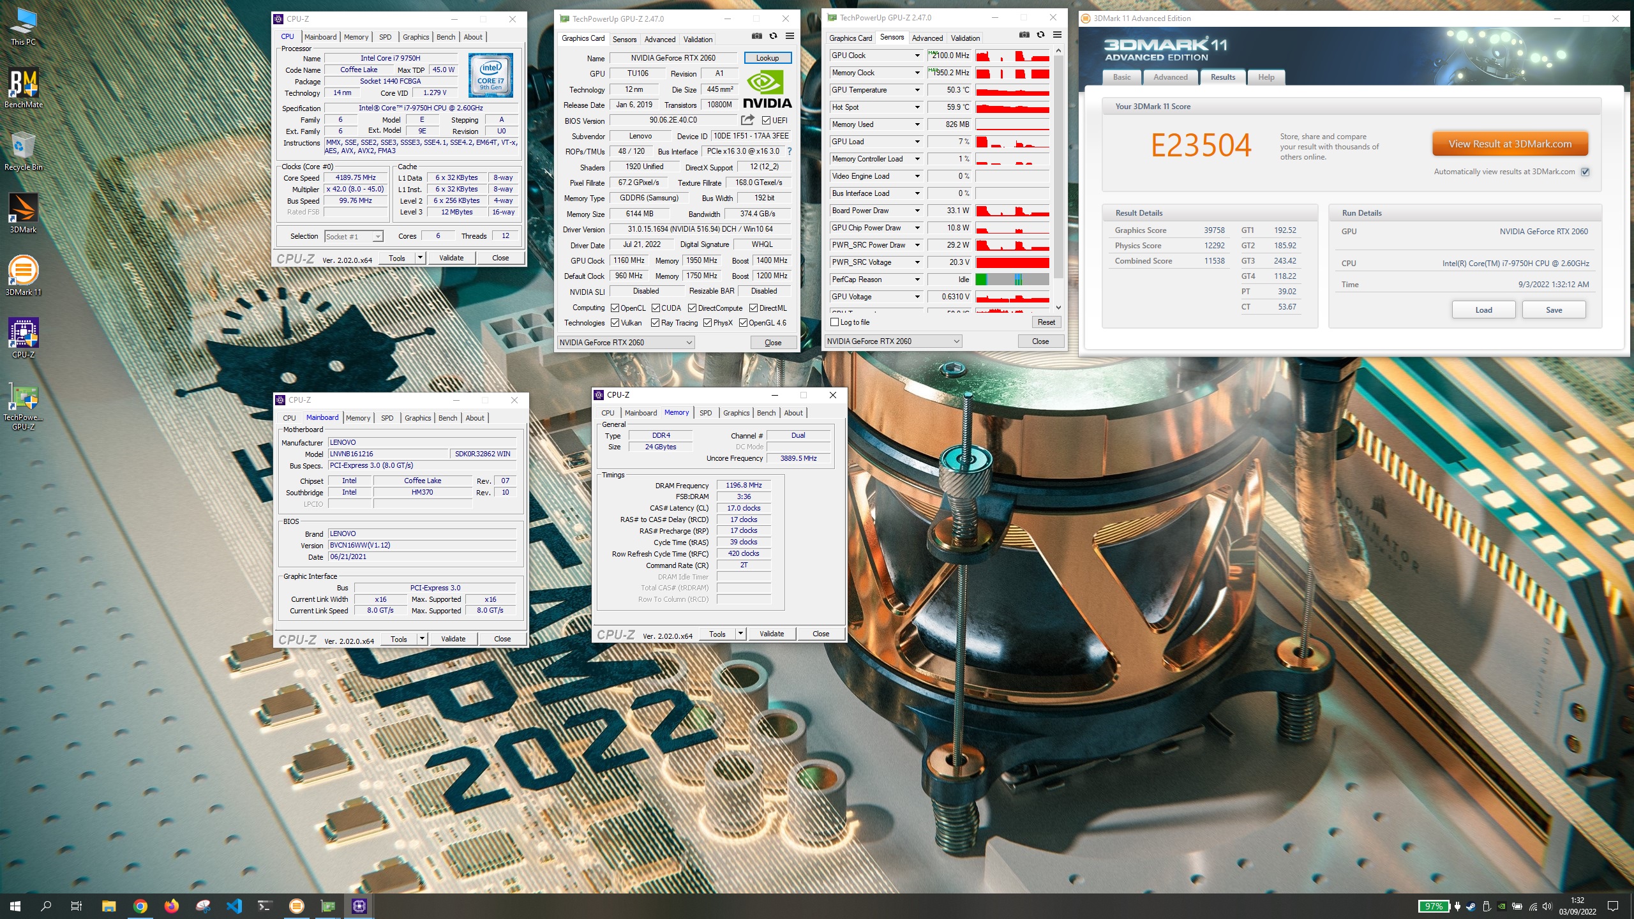Screen dimensions: 1634x919
Task: Open the Hot Spot sensor dropdown
Action: pos(917,107)
